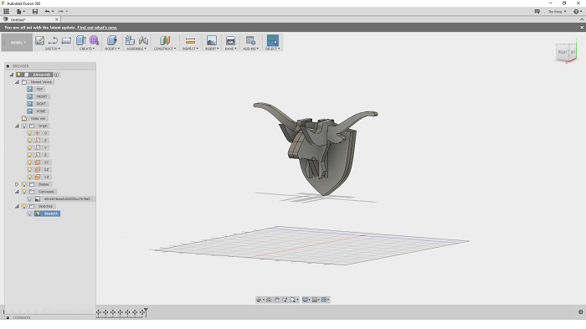
Task: Follow the 'Find out what's new' link
Action: click(x=97, y=28)
